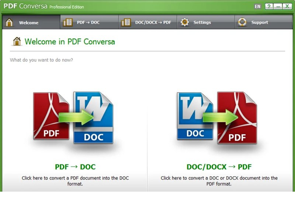Open help with the question mark button
Viewport: 295px width, 199px height.
click(269, 7)
